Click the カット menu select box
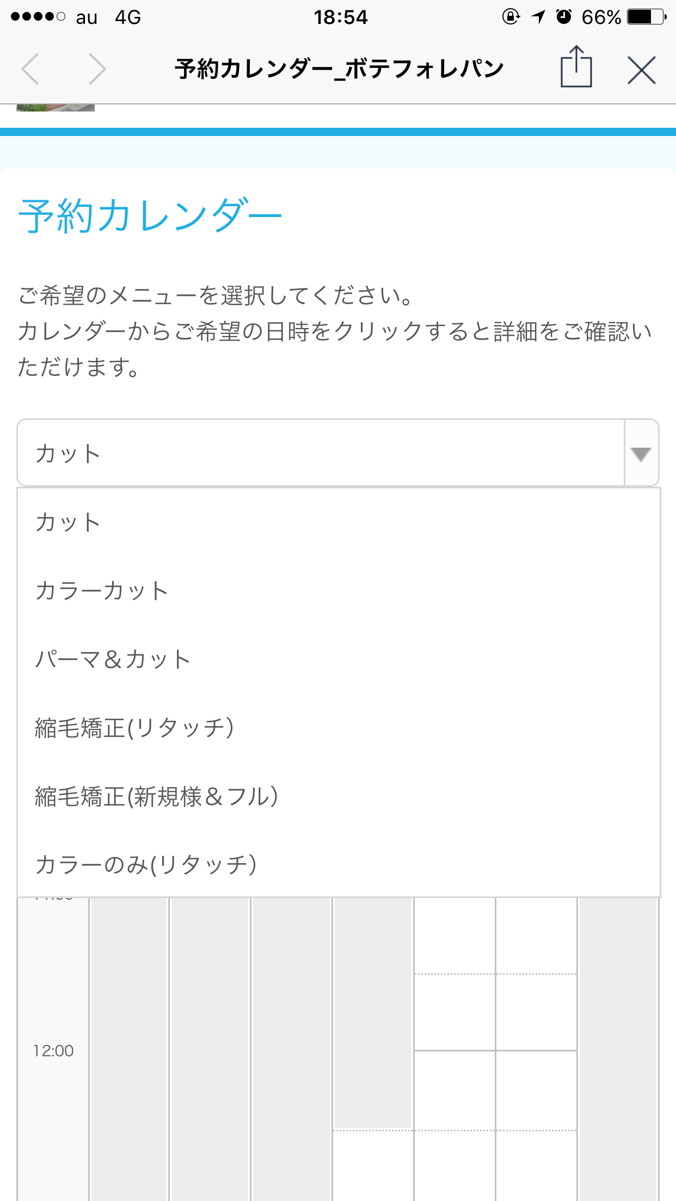This screenshot has height=1201, width=676. 321,453
